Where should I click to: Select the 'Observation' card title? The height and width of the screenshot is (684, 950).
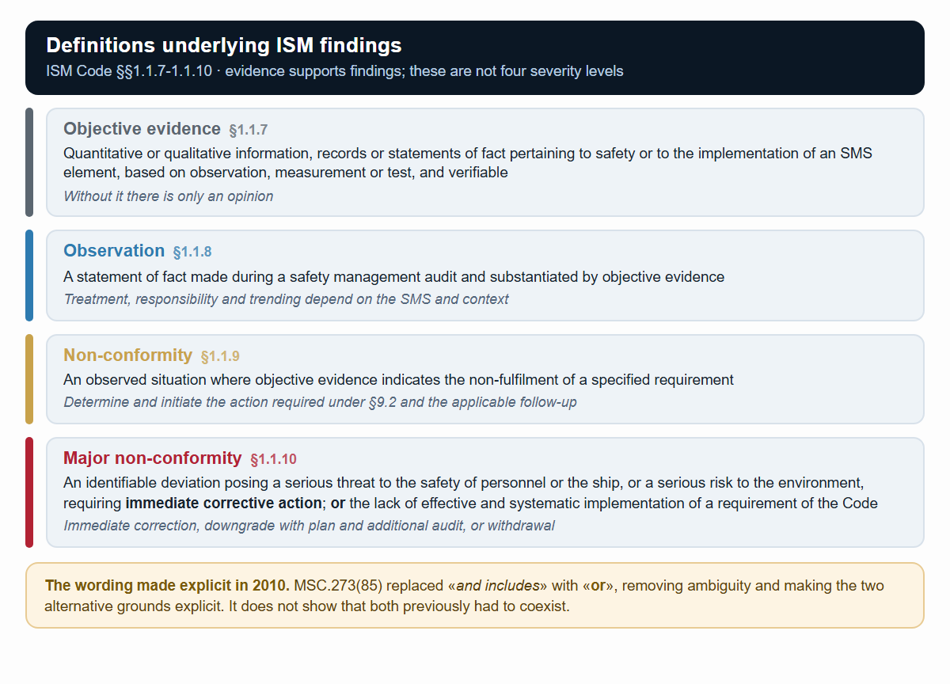click(x=114, y=251)
